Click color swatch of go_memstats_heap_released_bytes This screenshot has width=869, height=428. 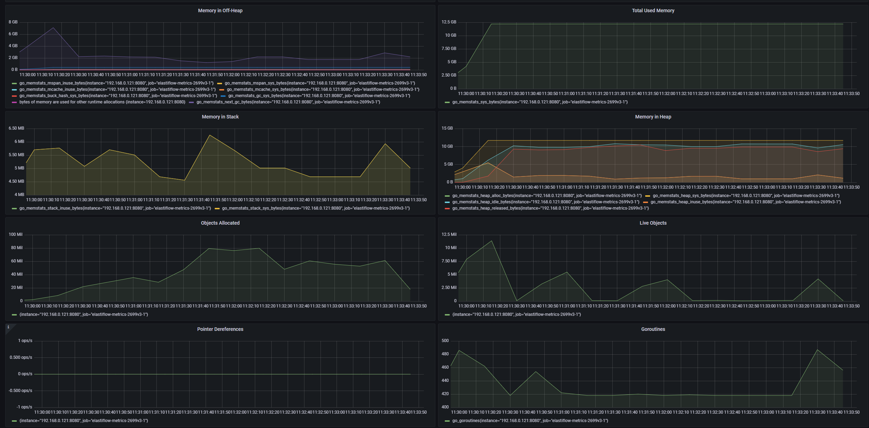[447, 209]
